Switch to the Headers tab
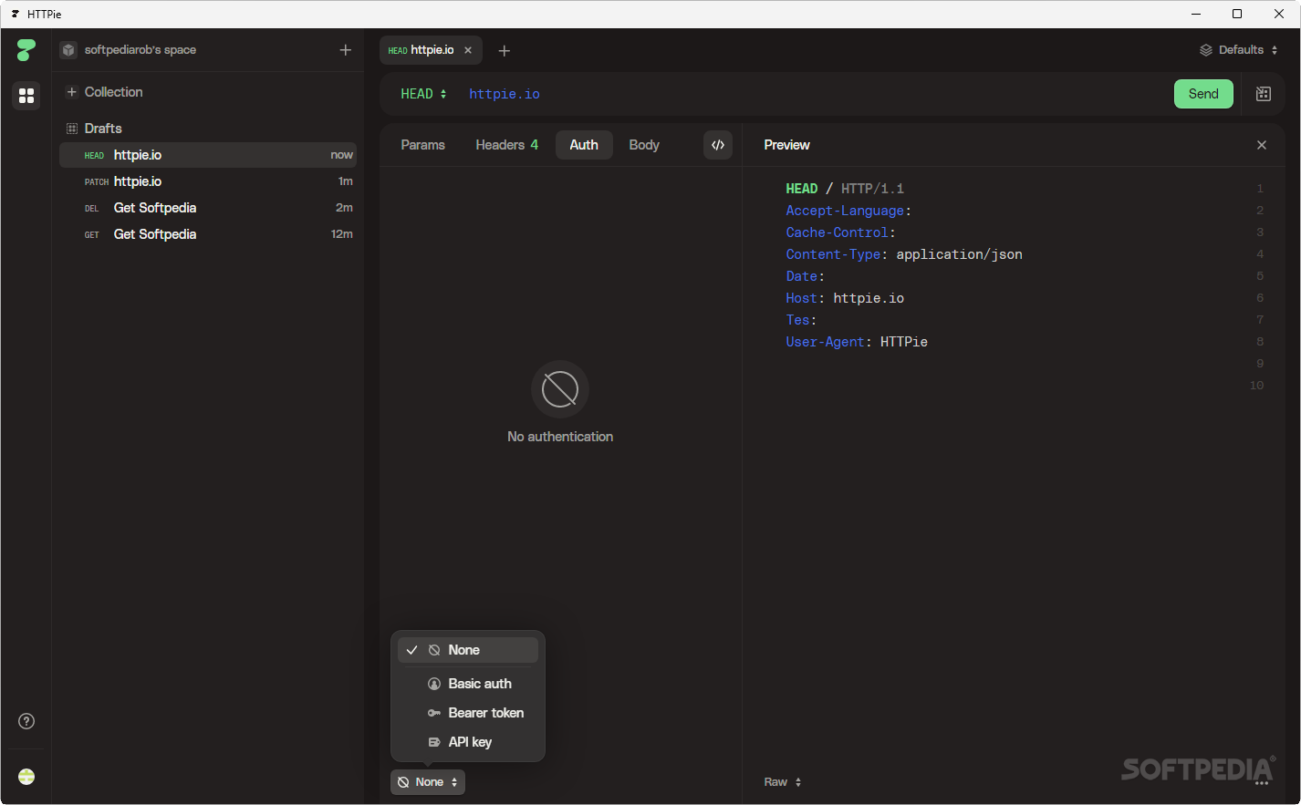The image size is (1301, 805). coord(507,145)
